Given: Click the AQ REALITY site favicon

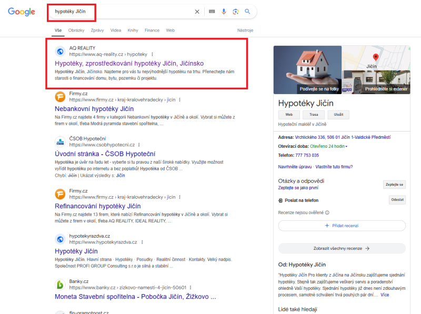Looking at the screenshot, I should pyautogui.click(x=60, y=51).
